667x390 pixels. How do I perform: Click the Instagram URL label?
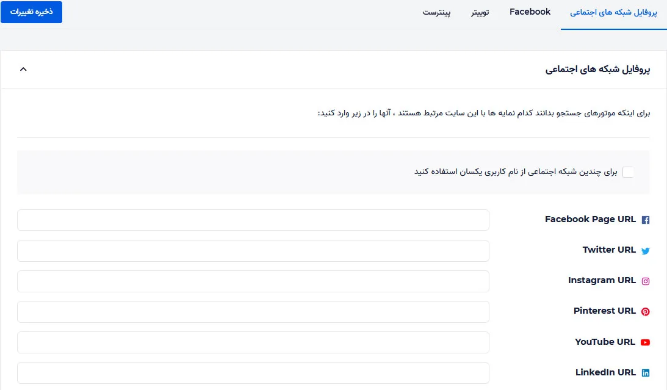click(x=602, y=281)
